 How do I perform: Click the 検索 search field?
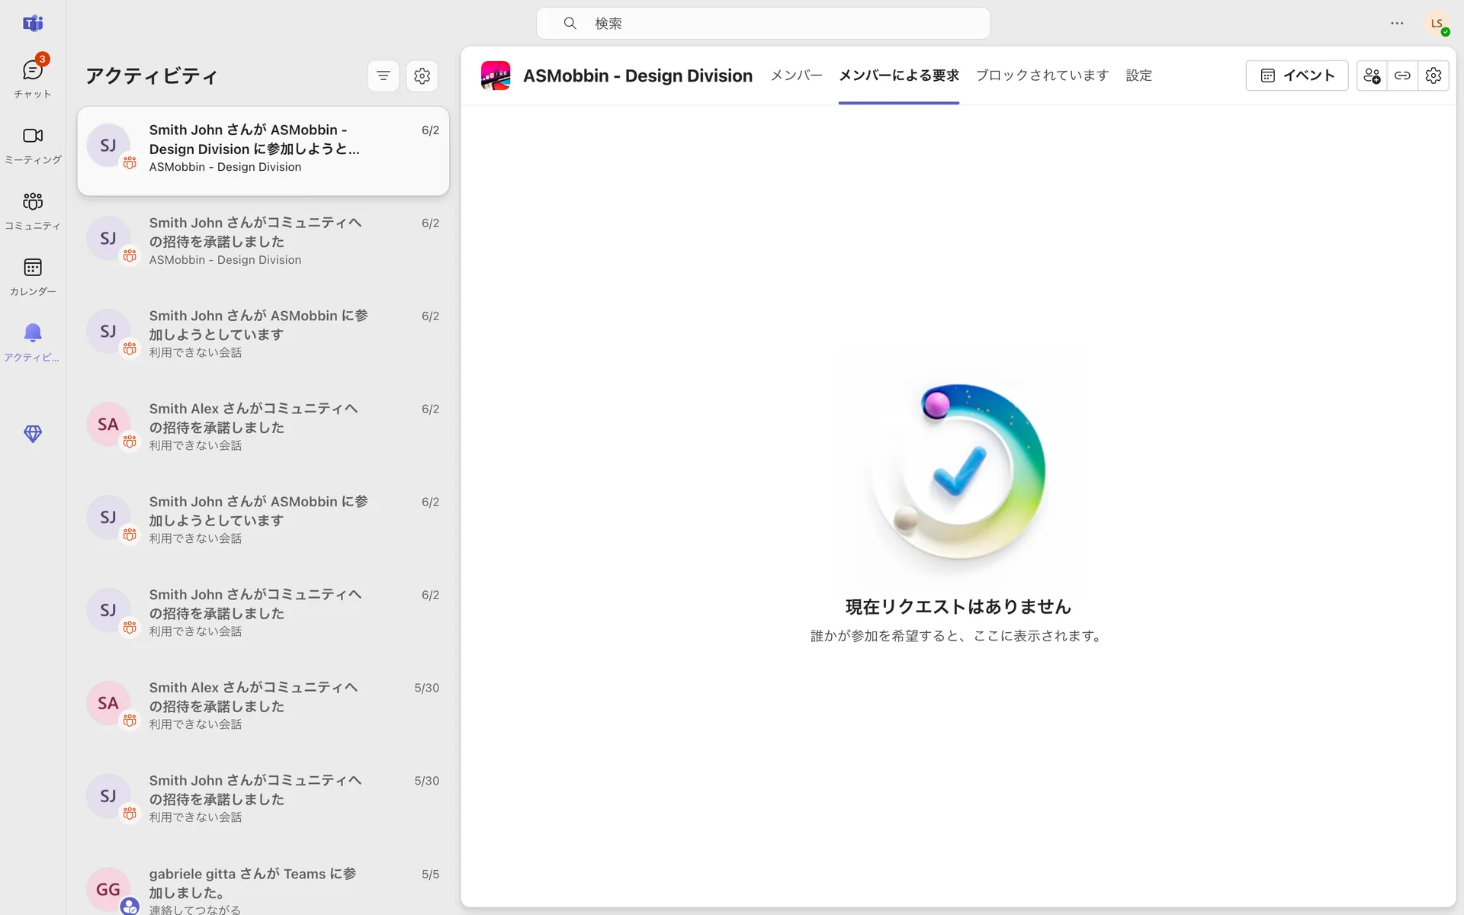pos(762,24)
